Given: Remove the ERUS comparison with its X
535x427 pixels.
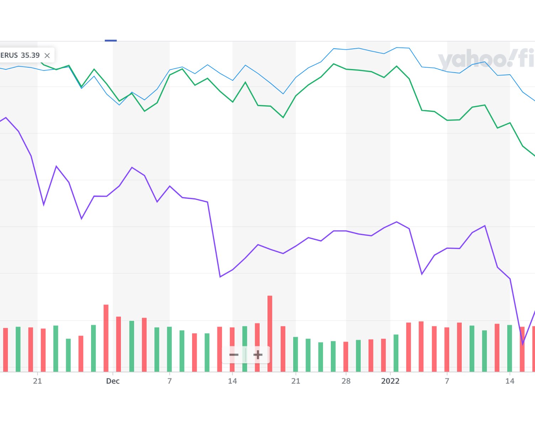Looking at the screenshot, I should pyautogui.click(x=47, y=56).
